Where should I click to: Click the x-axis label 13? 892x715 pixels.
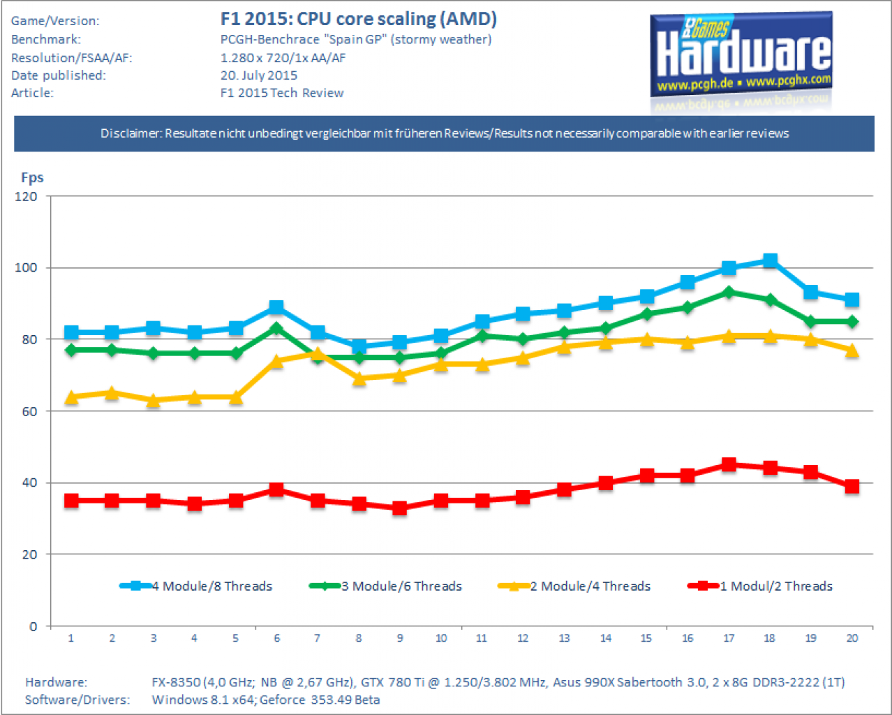click(x=564, y=638)
